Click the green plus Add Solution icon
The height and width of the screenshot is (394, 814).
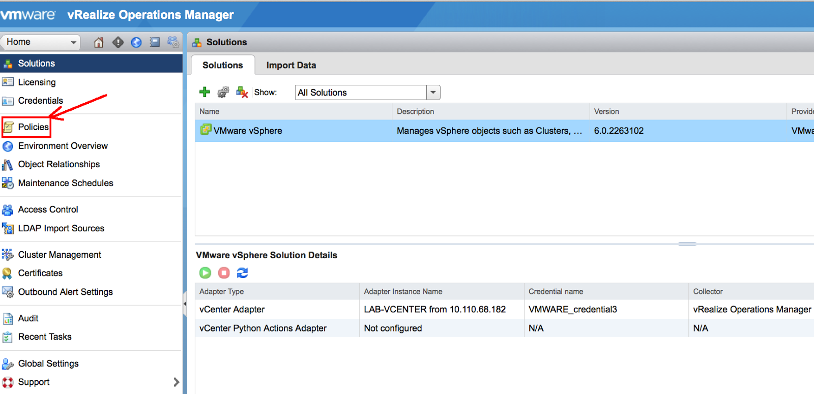tap(205, 92)
